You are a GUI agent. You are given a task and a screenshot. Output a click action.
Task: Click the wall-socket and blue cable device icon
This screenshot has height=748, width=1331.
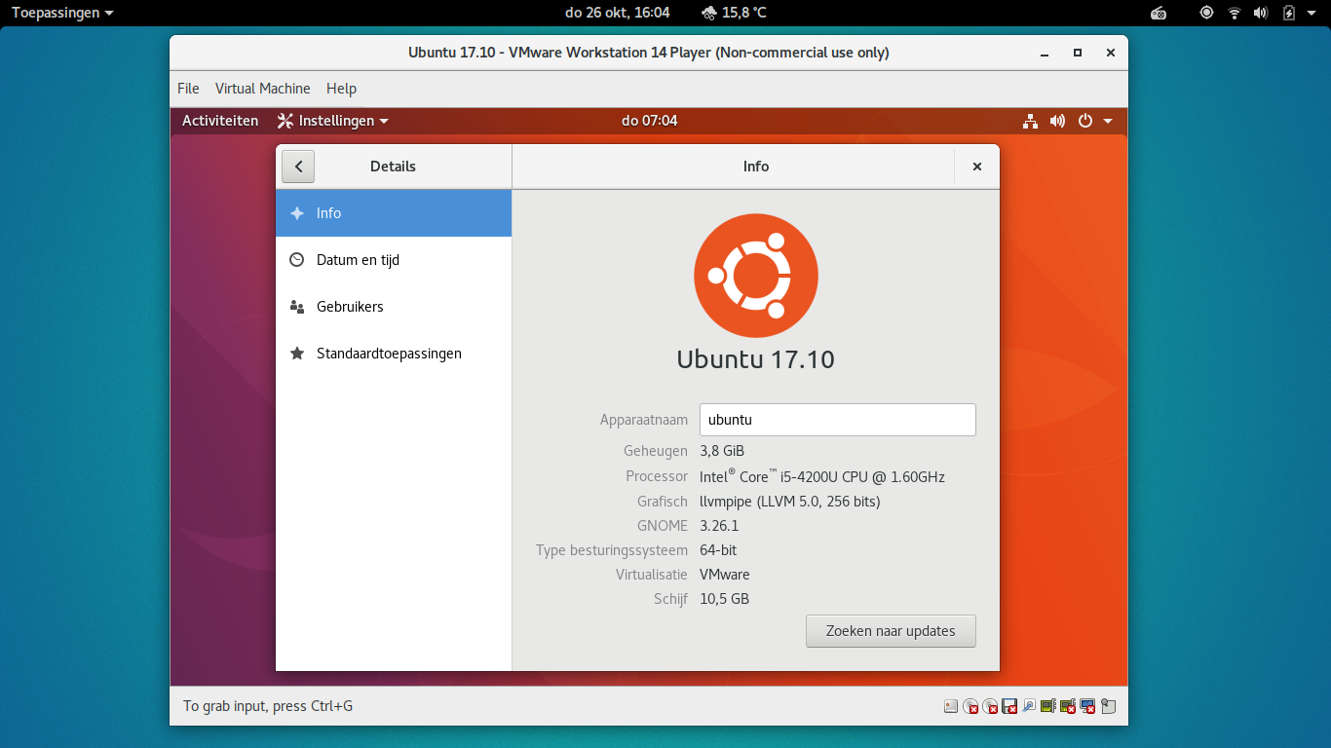pyautogui.click(x=1029, y=706)
